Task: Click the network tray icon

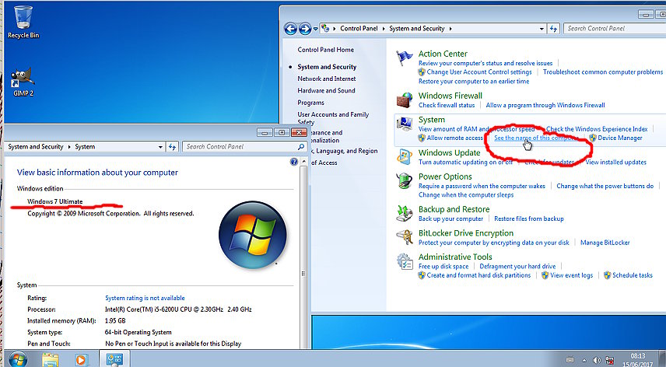Action: [x=609, y=360]
